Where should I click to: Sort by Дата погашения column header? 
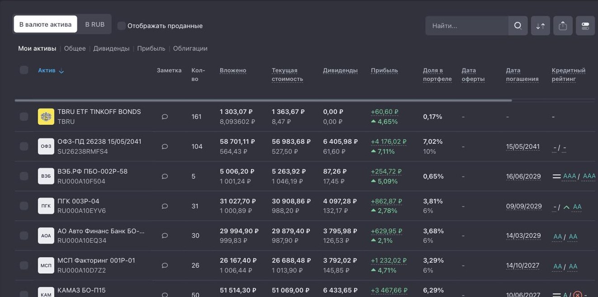click(522, 75)
